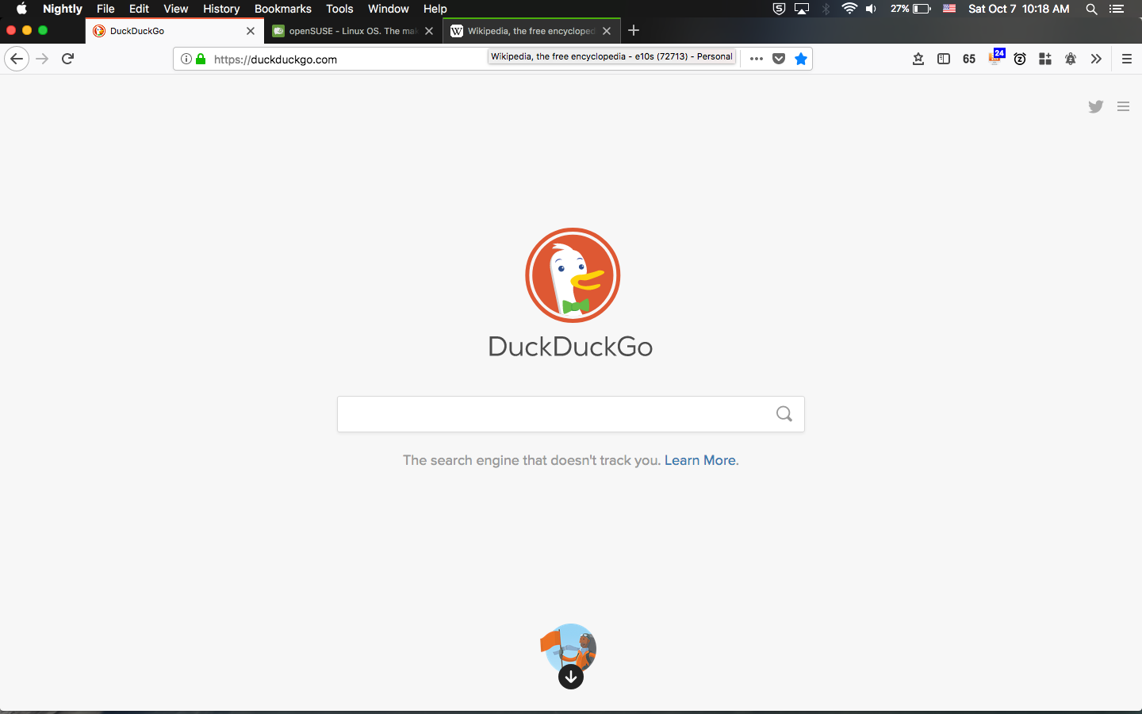The height and width of the screenshot is (714, 1142).
Task: Open the Edit menu
Action: 139,9
